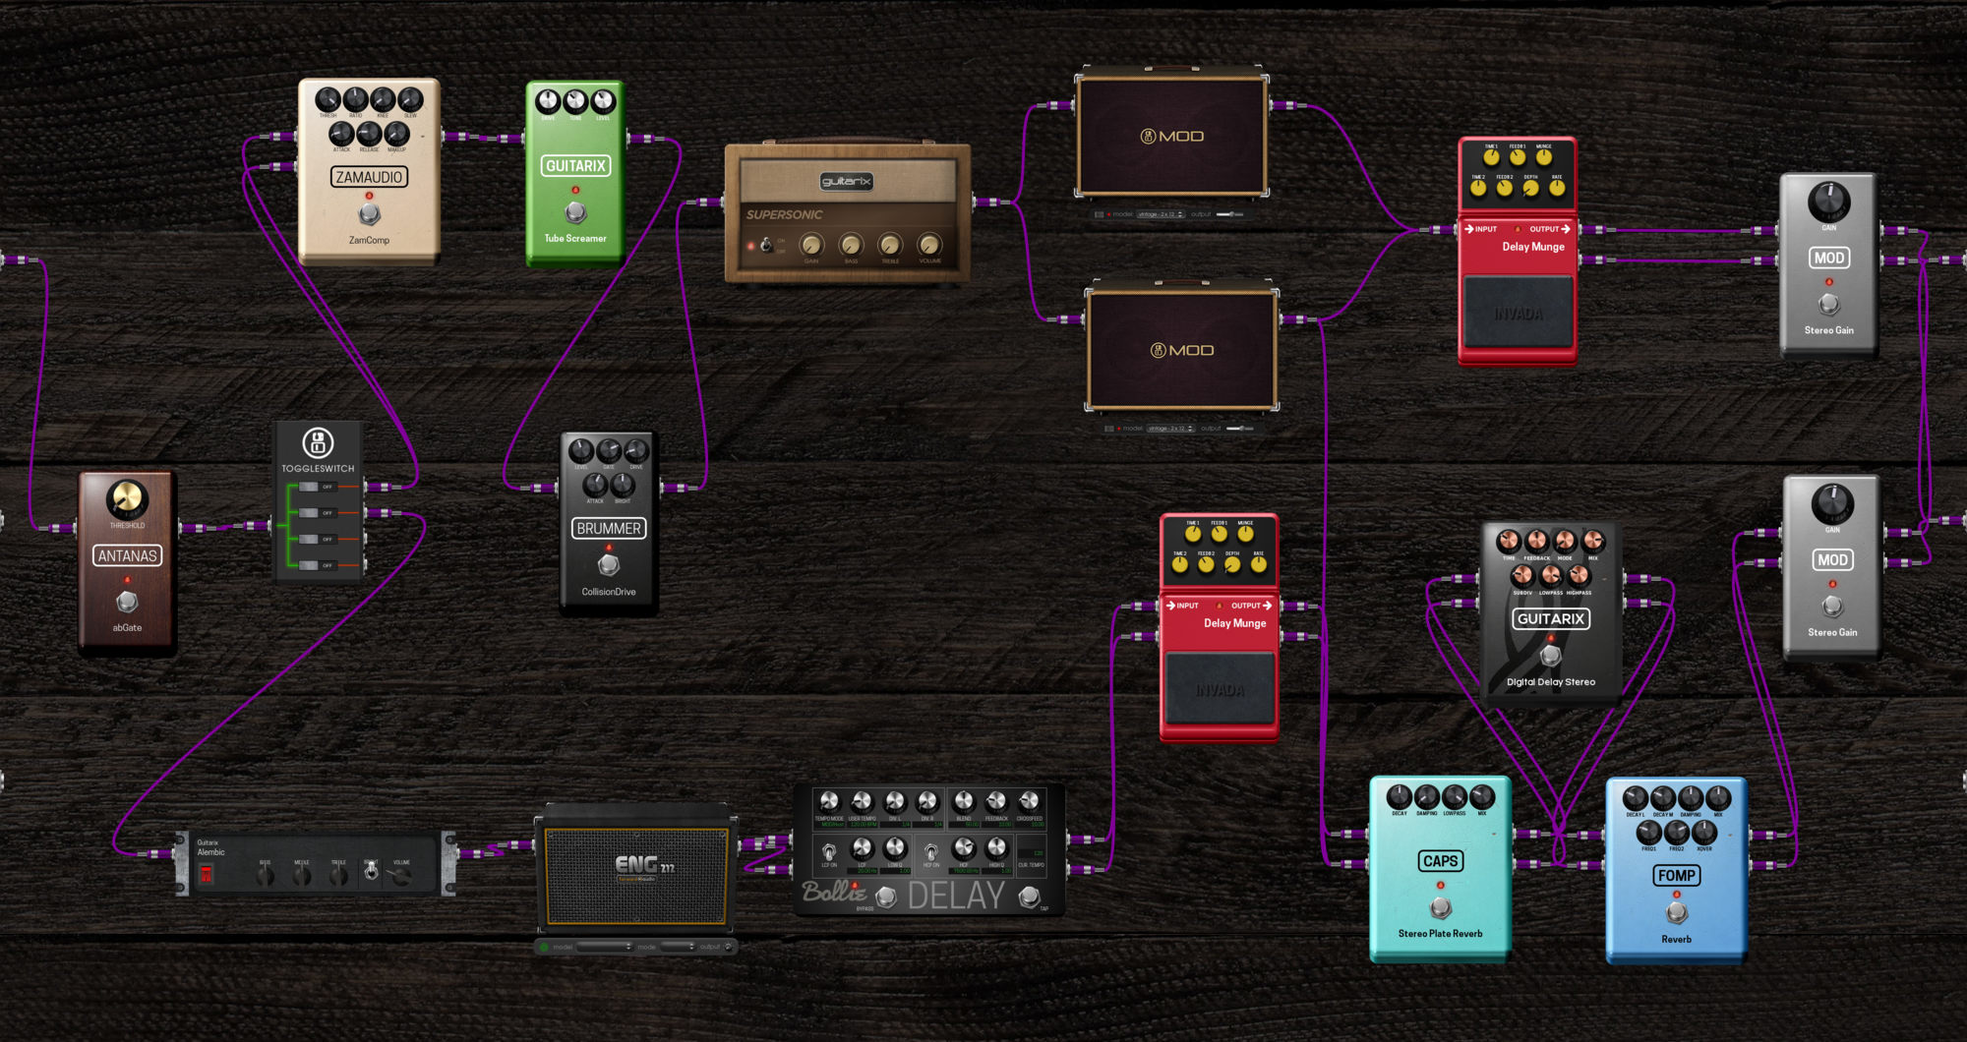Click the Digital Delay Stereo Highpass knob

(1579, 575)
